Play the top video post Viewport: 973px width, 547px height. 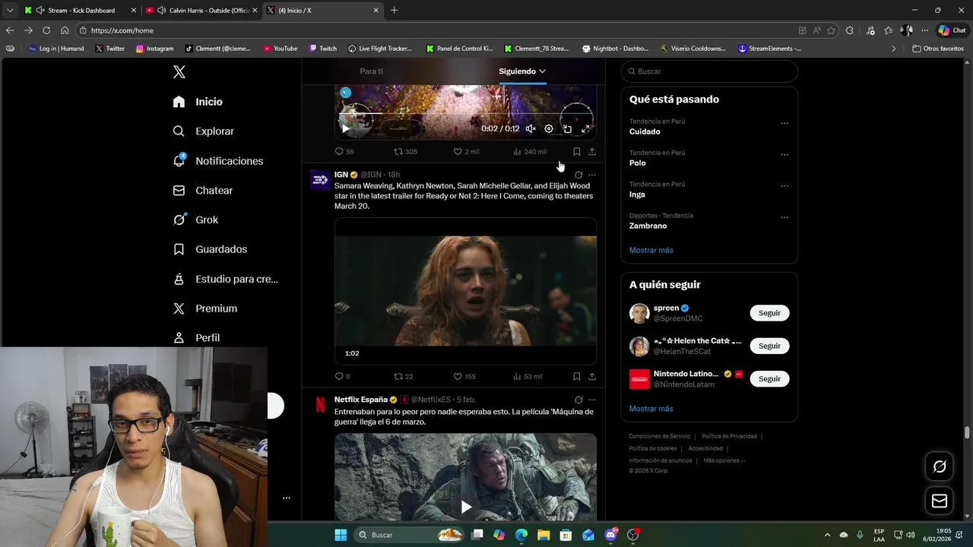click(x=346, y=128)
